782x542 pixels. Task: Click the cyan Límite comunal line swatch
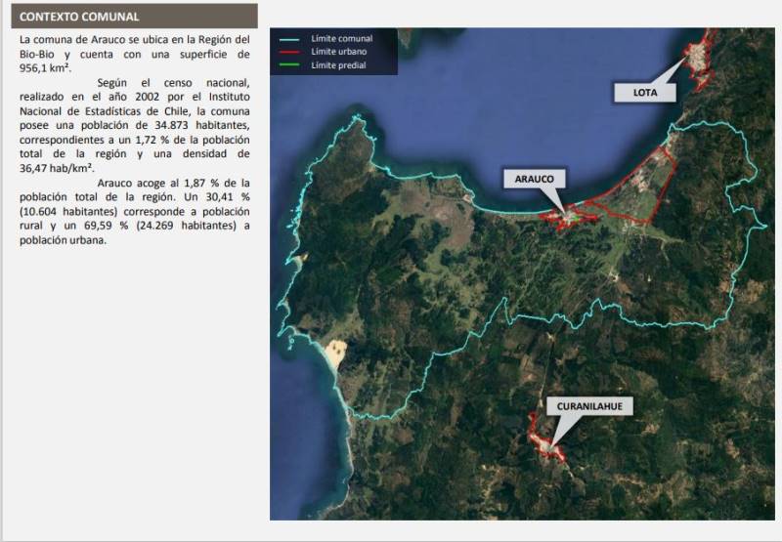tap(289, 39)
